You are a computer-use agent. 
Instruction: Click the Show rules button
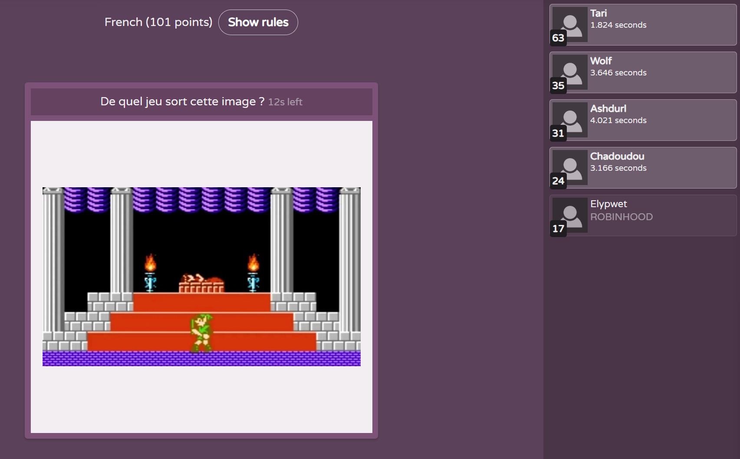(258, 22)
